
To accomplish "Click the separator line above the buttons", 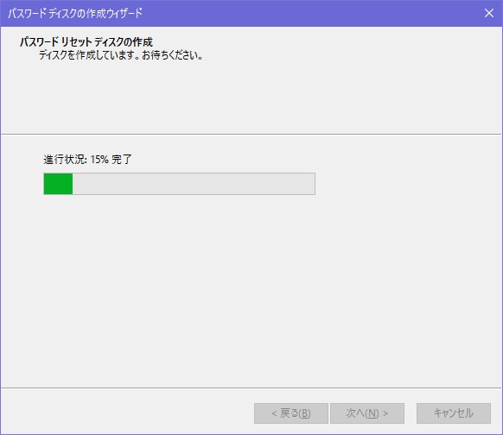I will pos(251,388).
